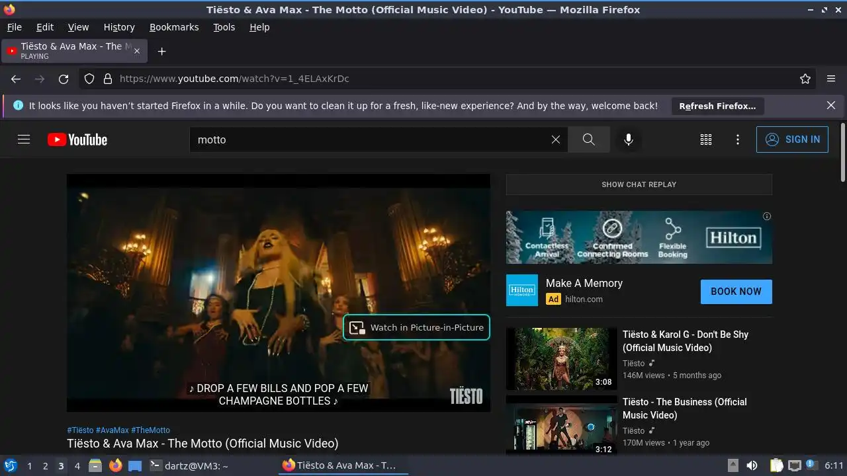Click the Hilton ad banner image
Image resolution: width=847 pixels, height=476 pixels.
click(639, 237)
